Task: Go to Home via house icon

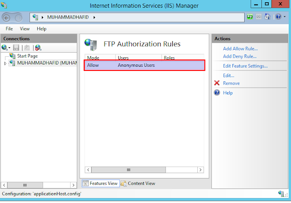Action: [x=267, y=16]
